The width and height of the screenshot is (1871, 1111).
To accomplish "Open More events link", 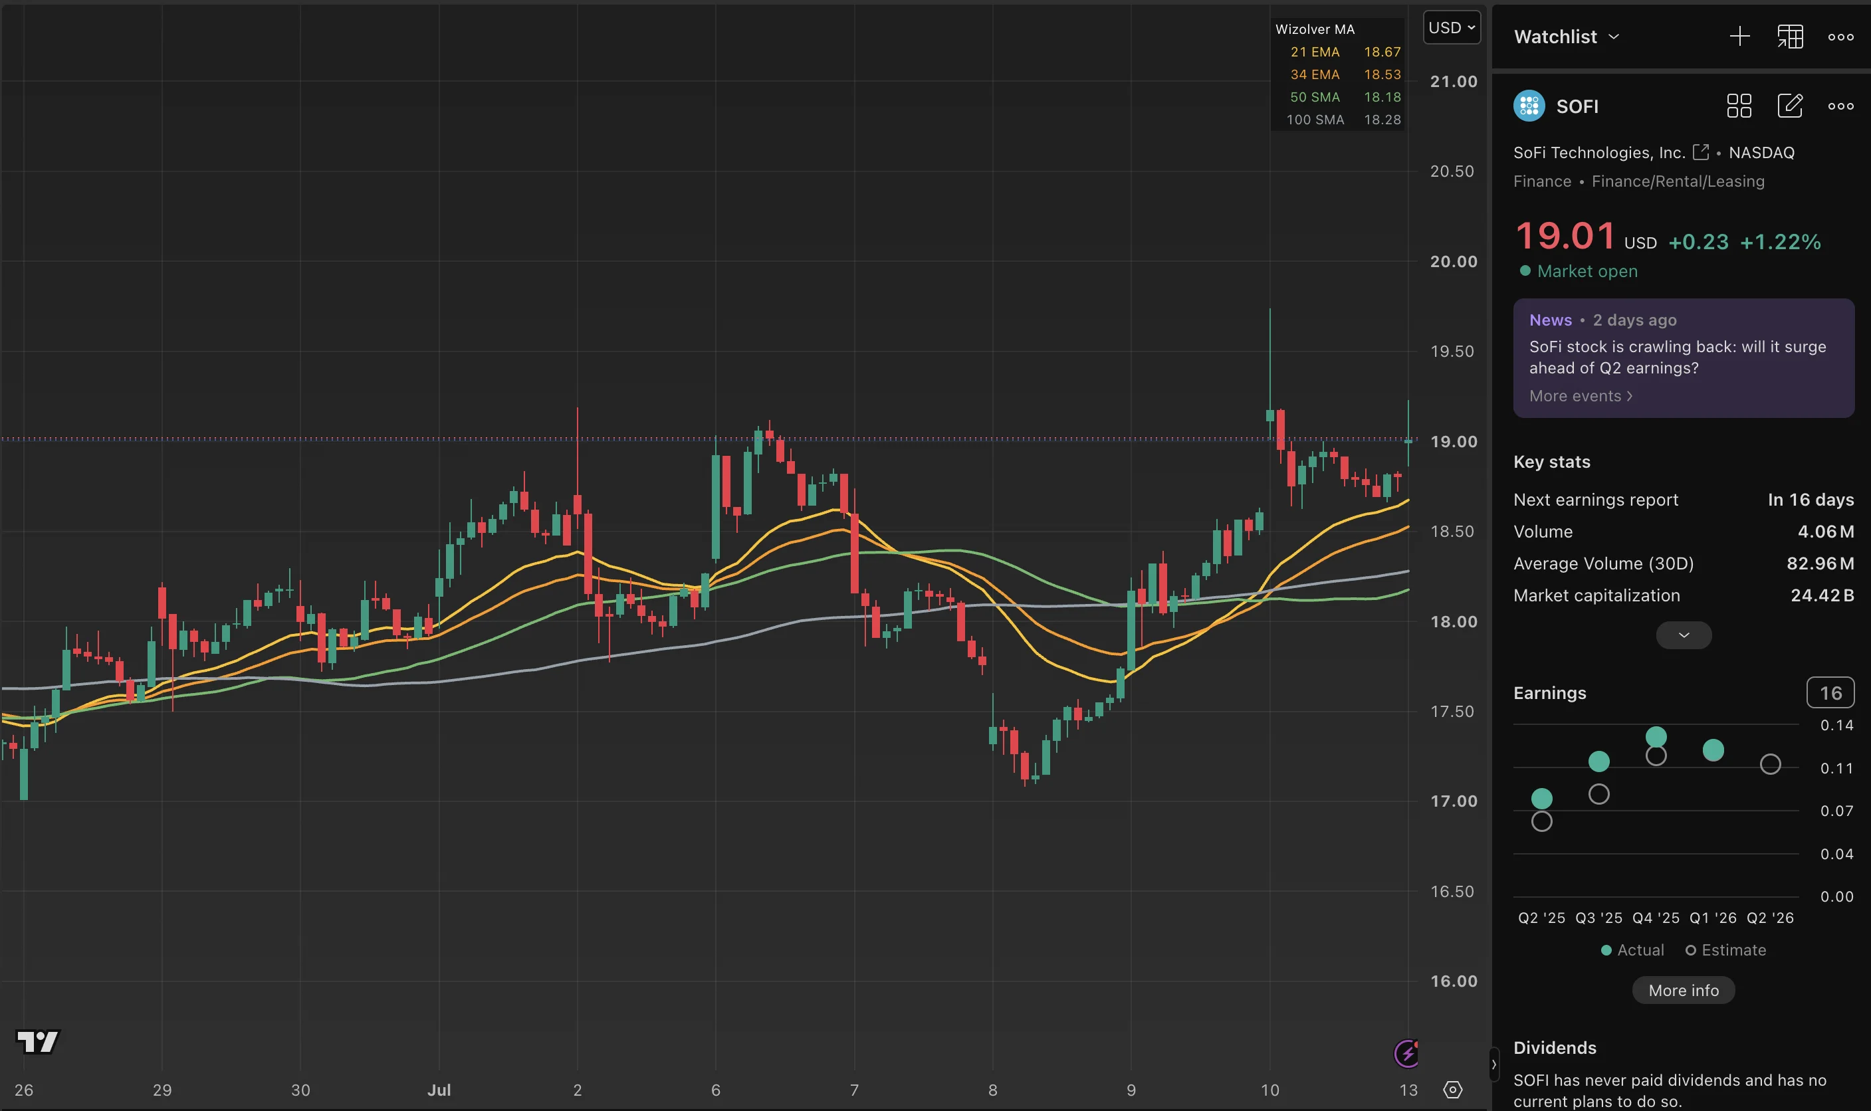I will point(1581,396).
